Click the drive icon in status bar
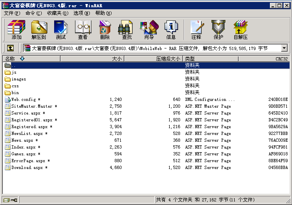The height and width of the screenshot is (205, 292). tap(6, 200)
